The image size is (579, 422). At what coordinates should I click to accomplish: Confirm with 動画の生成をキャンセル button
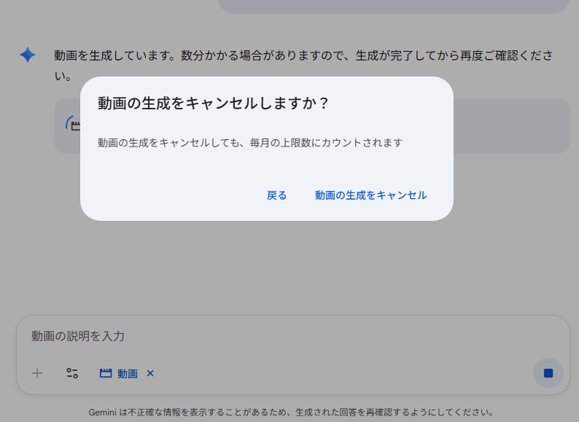pyautogui.click(x=370, y=195)
